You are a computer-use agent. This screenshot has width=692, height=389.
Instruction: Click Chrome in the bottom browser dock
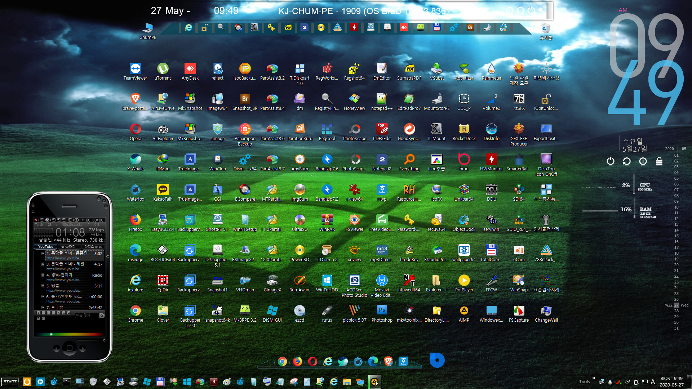pos(282,361)
